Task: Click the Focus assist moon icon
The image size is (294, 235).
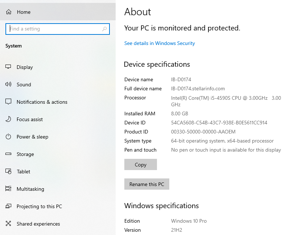Action: 8,119
